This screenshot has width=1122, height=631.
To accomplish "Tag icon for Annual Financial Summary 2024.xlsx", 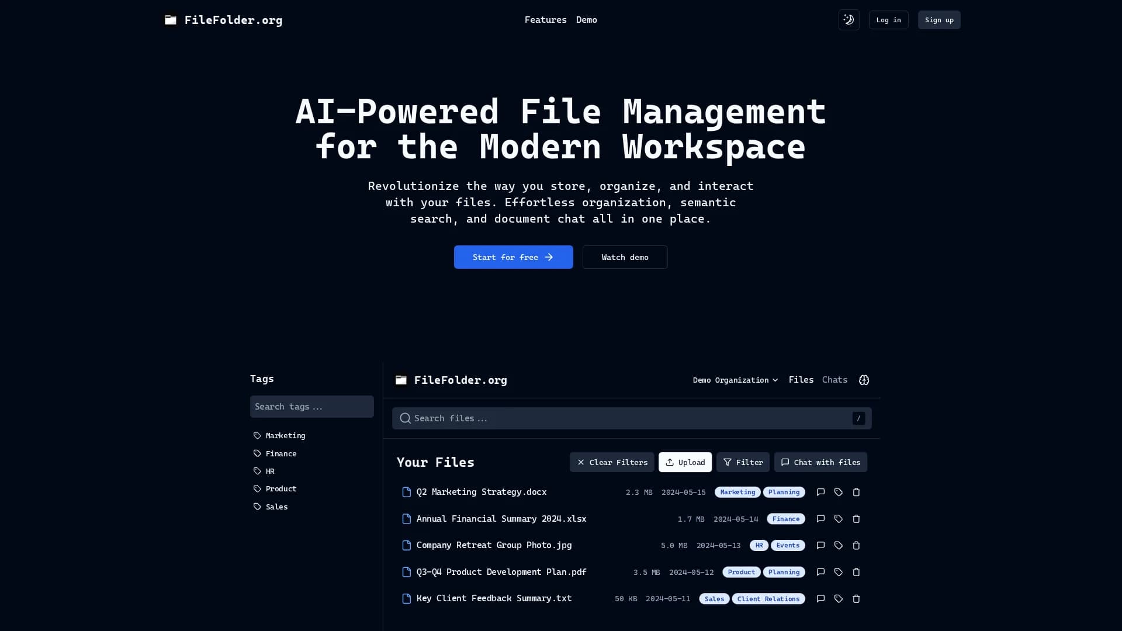I will (x=839, y=519).
